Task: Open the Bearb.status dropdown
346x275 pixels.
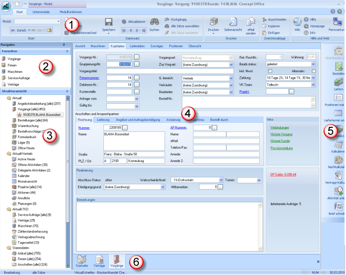Action: tap(314, 64)
